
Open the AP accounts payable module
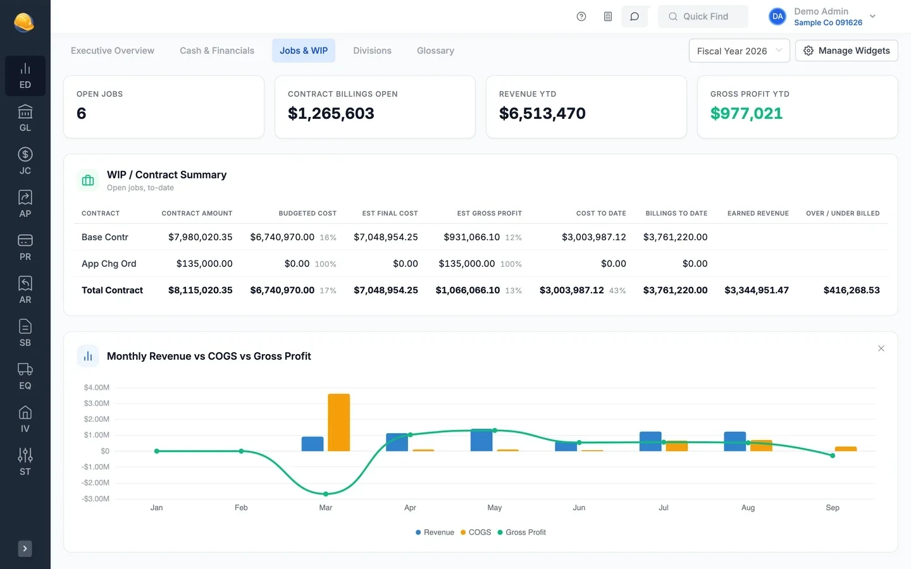[25, 205]
